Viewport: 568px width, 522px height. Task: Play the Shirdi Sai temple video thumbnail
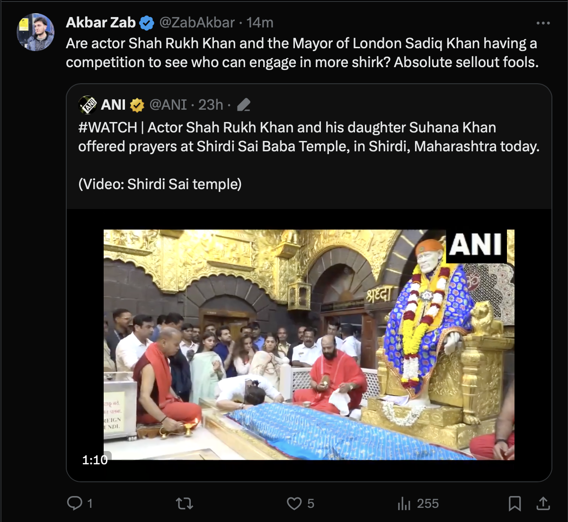coord(309,345)
